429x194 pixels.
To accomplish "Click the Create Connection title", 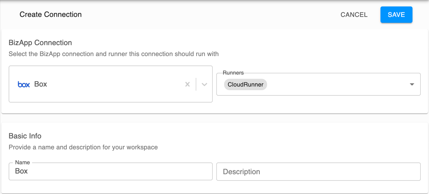I will pyautogui.click(x=50, y=14).
